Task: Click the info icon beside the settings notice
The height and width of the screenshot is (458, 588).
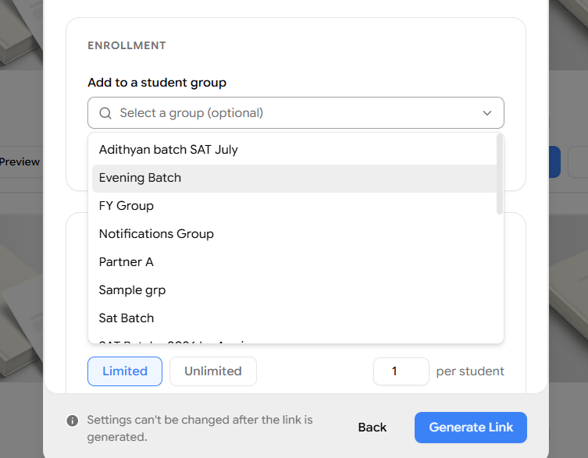Action: point(73,421)
